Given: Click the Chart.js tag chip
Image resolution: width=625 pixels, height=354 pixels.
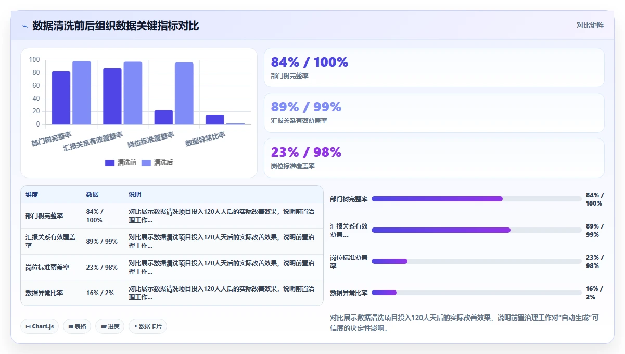Looking at the screenshot, I should [x=40, y=326].
